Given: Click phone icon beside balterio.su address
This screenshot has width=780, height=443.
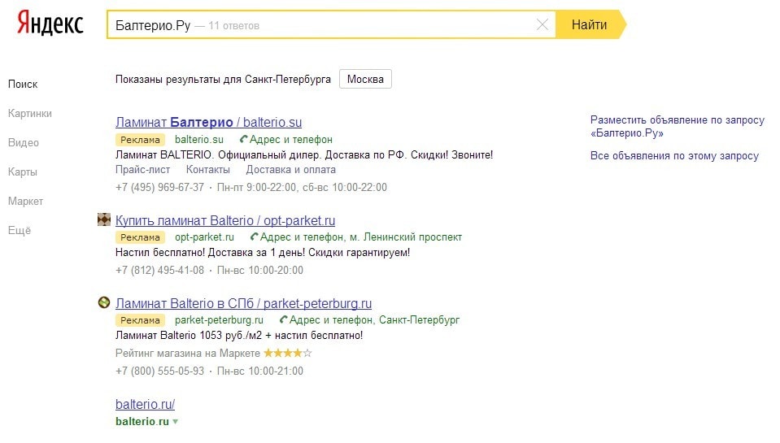Looking at the screenshot, I should (x=244, y=140).
